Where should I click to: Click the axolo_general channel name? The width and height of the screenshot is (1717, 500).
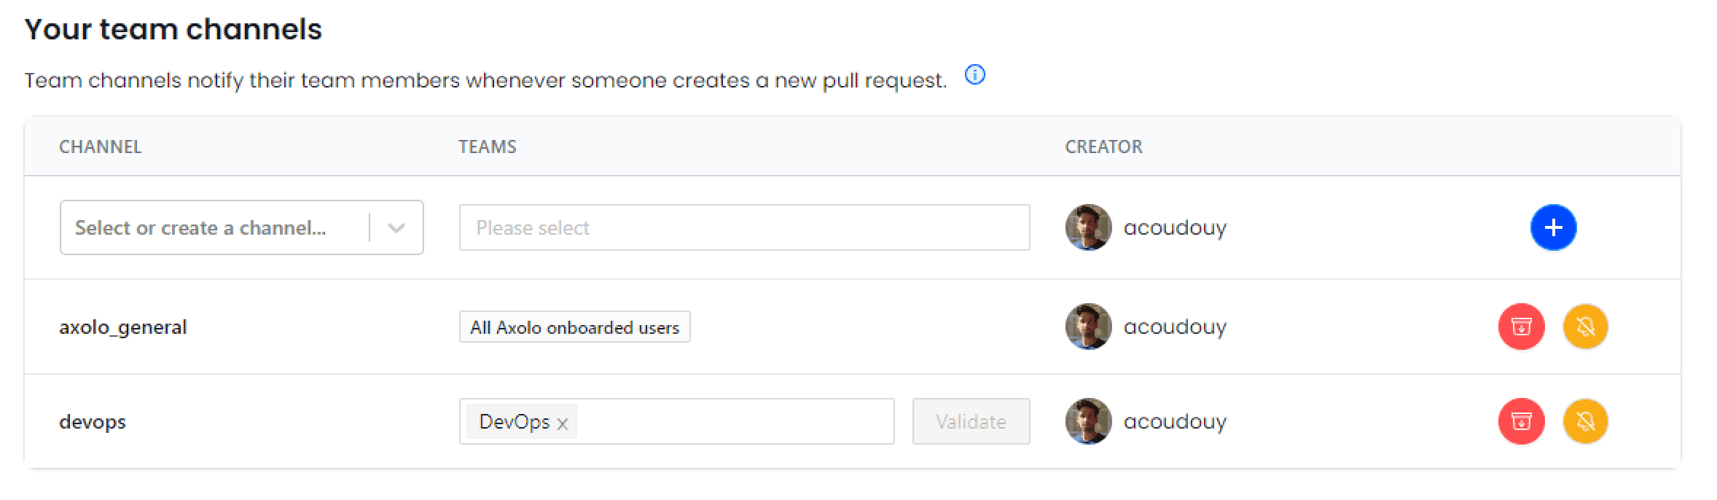[x=123, y=327]
